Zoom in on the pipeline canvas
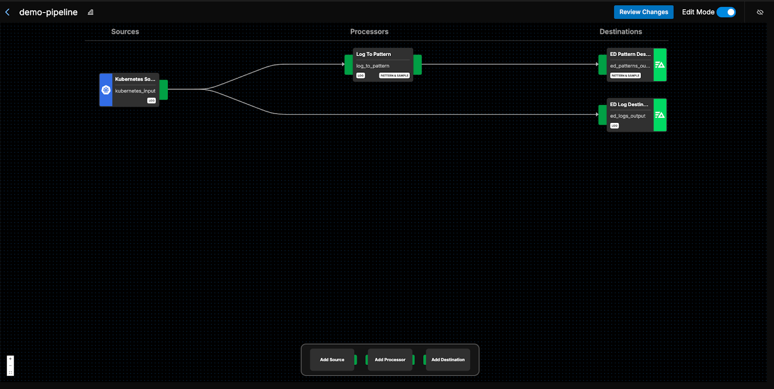Image resolution: width=774 pixels, height=389 pixels. (10, 359)
